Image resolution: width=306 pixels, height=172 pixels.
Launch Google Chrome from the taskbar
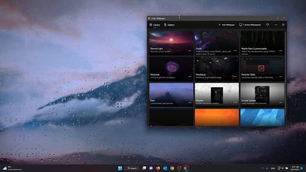click(x=172, y=168)
